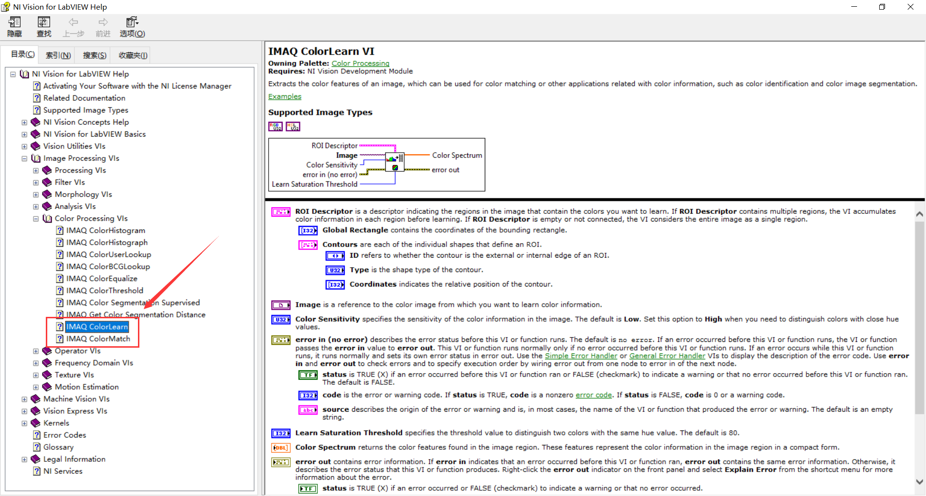The image size is (926, 496).
Task: Select IMAQ ColorThreshold topic
Action: 105,291
